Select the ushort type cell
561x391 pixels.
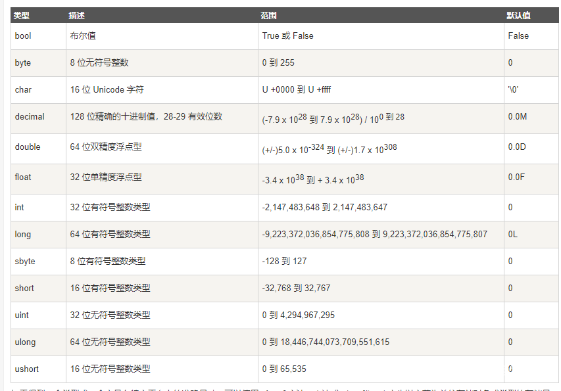tap(27, 369)
